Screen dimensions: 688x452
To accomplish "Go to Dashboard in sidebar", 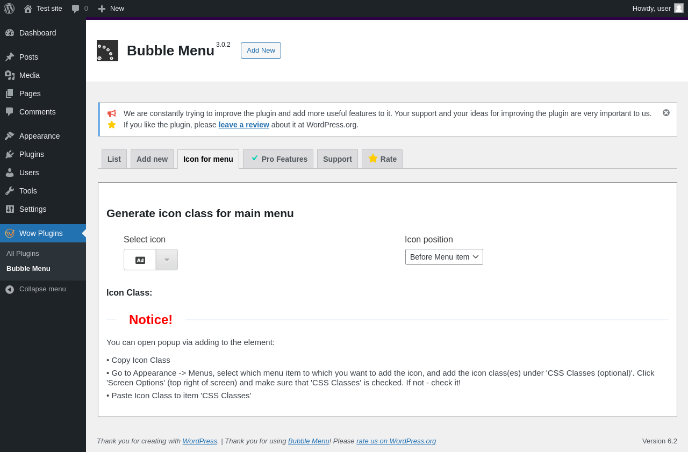I will (43, 33).
